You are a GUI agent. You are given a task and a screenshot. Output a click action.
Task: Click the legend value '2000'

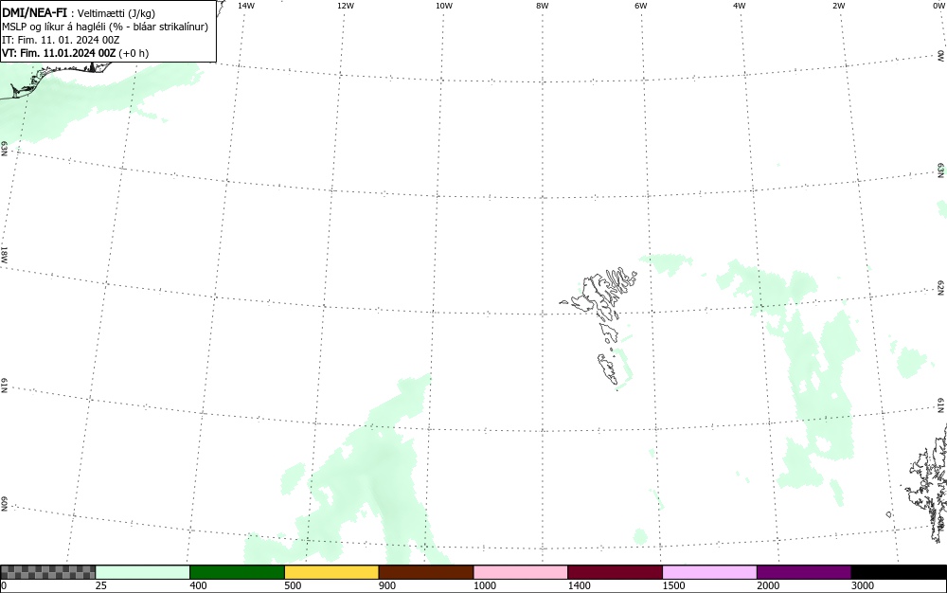[x=768, y=585]
